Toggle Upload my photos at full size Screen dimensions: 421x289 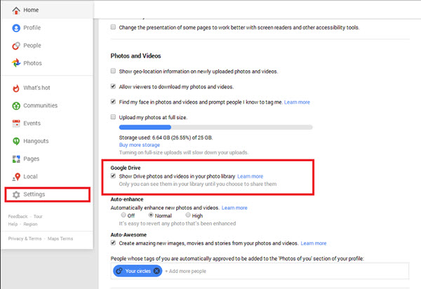[x=114, y=116]
